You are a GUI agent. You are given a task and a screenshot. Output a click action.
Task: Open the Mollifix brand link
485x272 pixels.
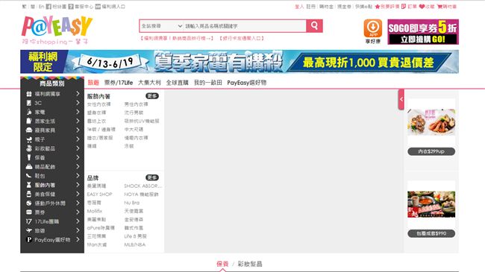click(x=95, y=211)
